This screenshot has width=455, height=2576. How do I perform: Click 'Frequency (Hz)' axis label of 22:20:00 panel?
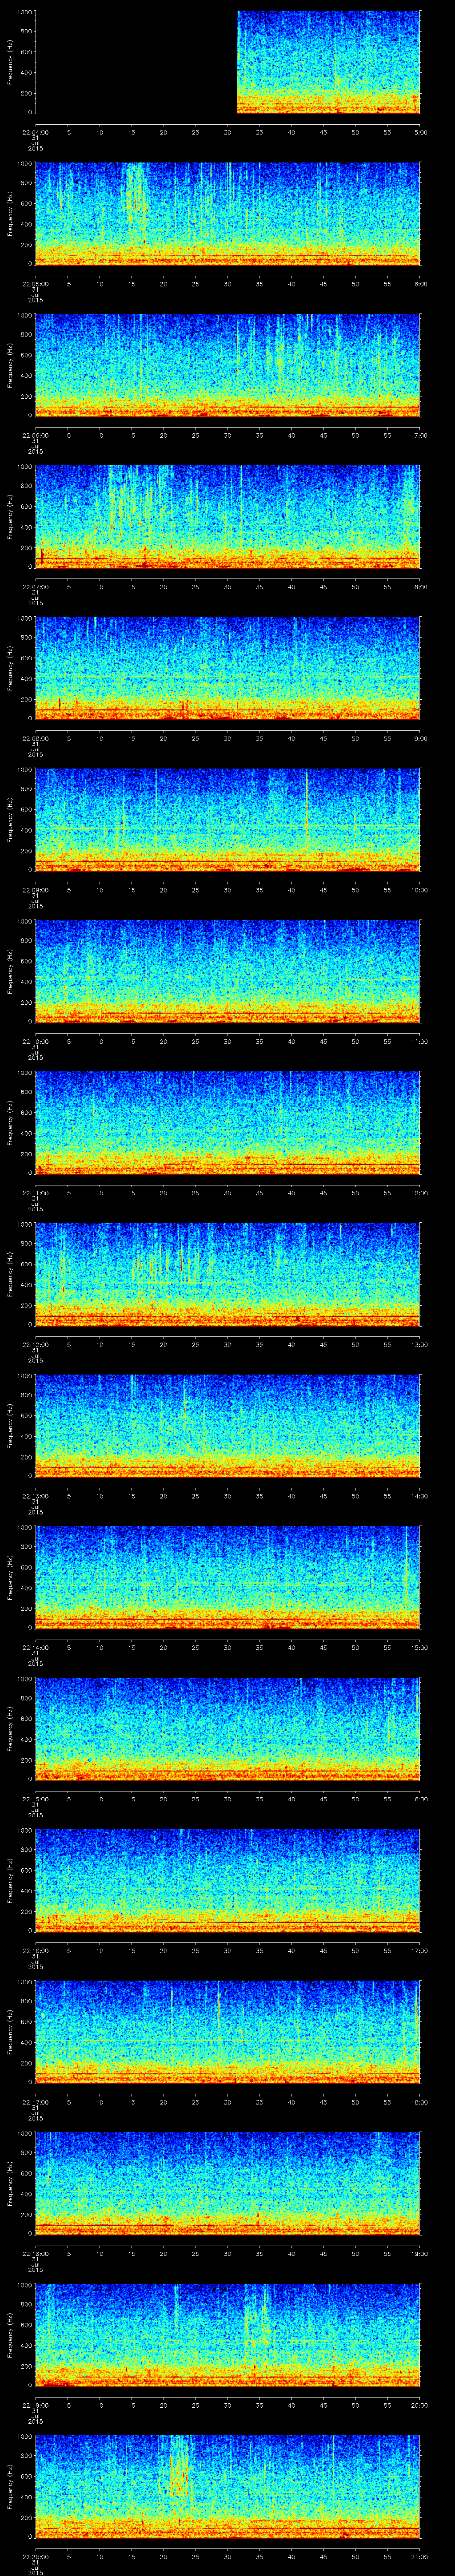10,2487
